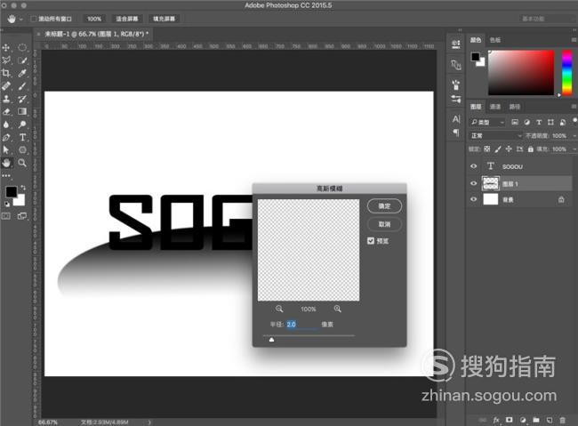
Task: Toggle pixel layer filter
Action: pyautogui.click(x=515, y=122)
